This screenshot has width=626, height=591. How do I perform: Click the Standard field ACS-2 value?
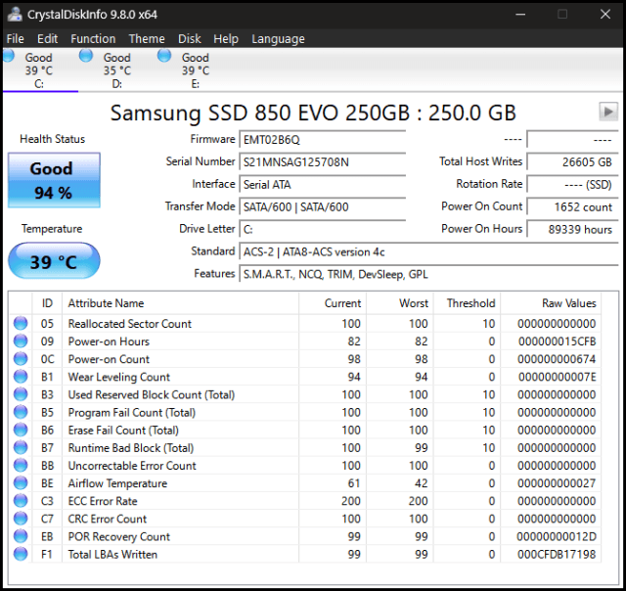pyautogui.click(x=428, y=252)
